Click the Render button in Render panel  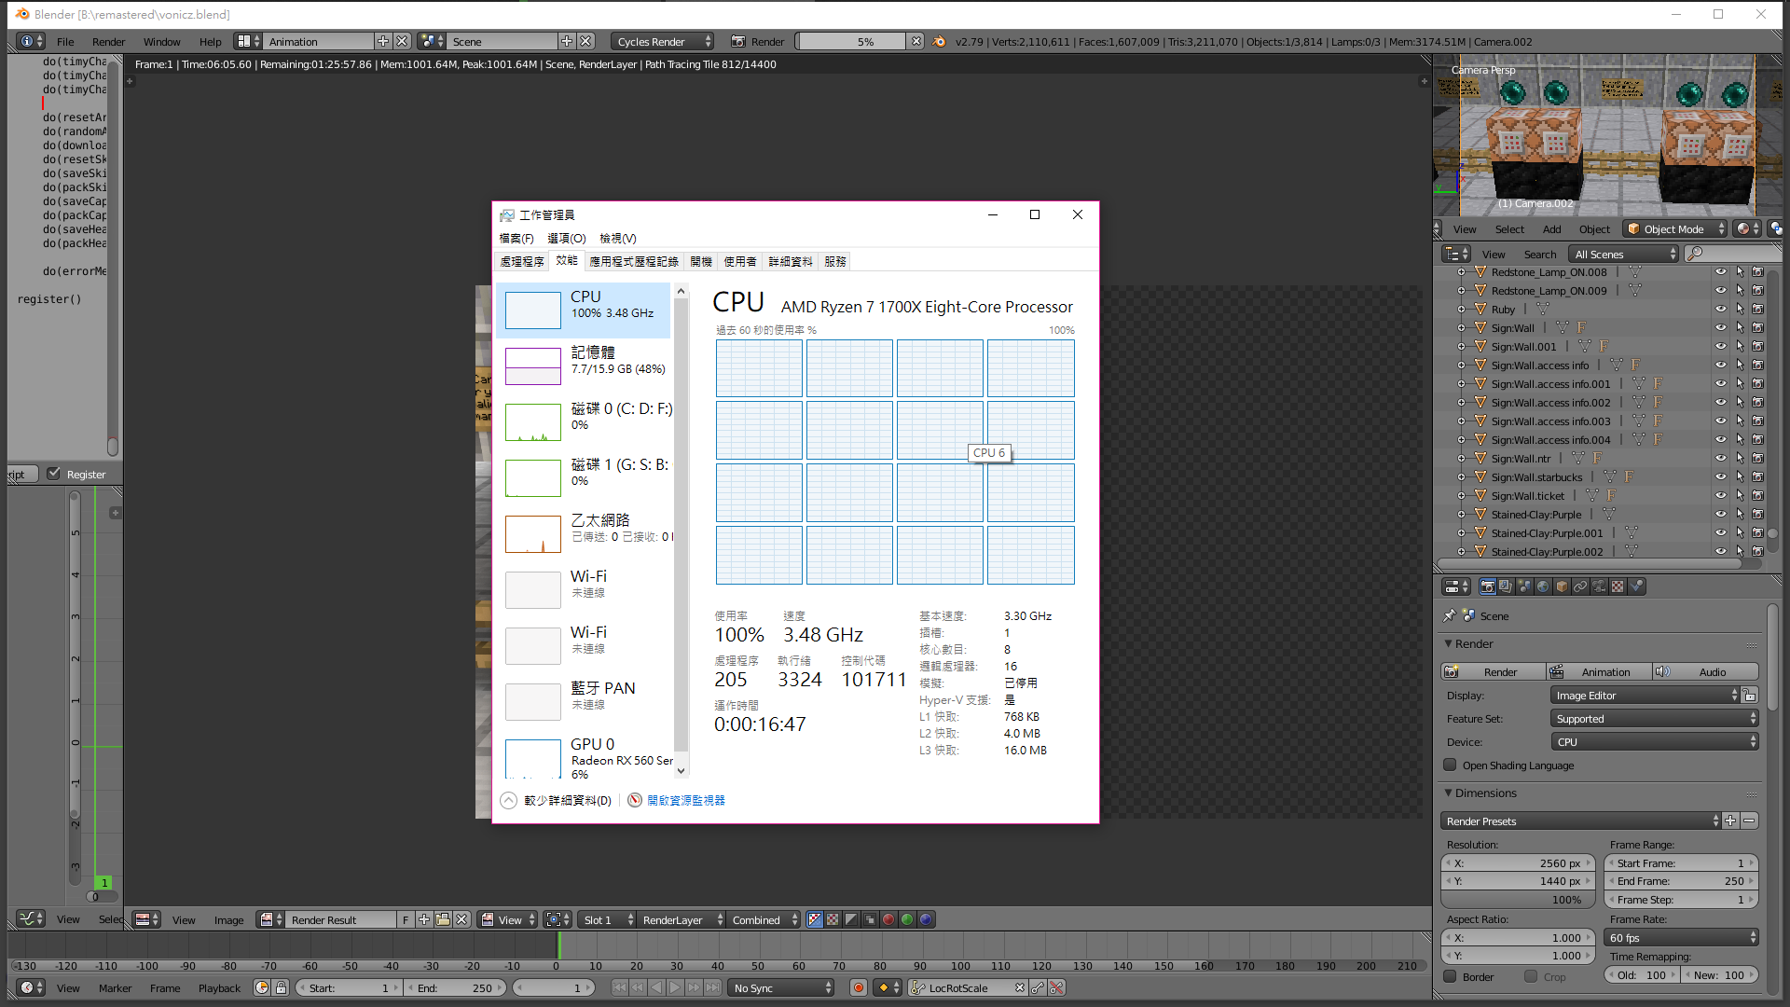click(x=1494, y=672)
